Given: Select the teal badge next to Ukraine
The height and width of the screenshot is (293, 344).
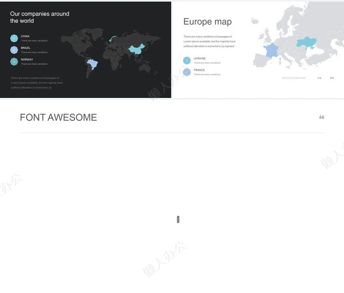Looking at the screenshot, I should click(187, 60).
